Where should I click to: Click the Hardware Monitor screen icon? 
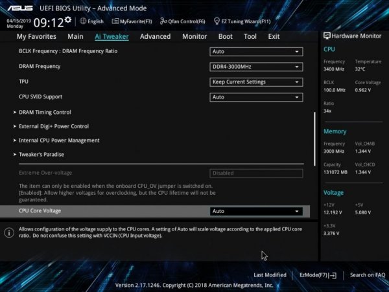tap(327, 36)
